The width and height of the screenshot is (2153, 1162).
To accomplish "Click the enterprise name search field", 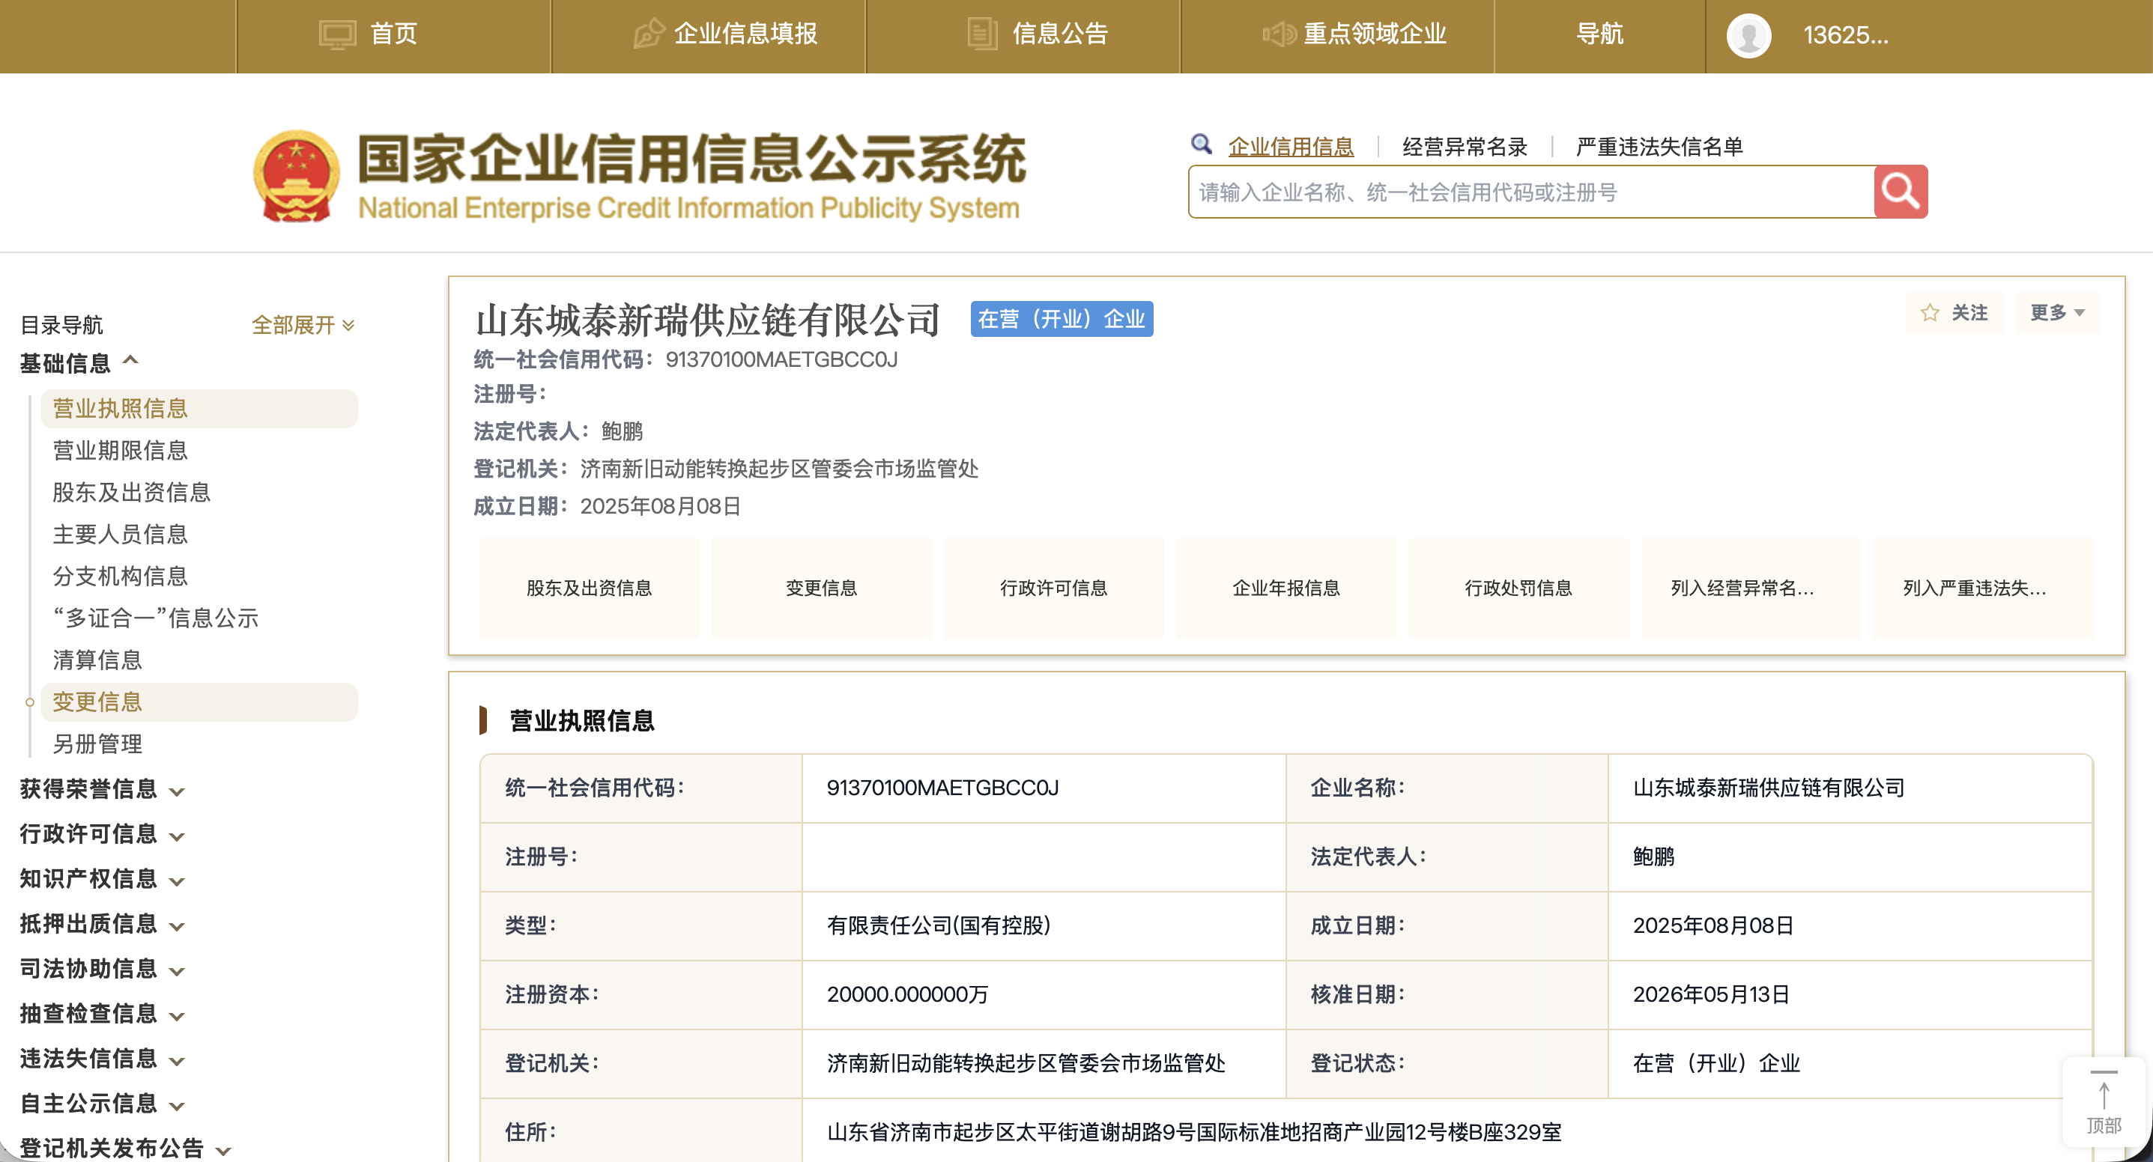I will click(x=1531, y=192).
